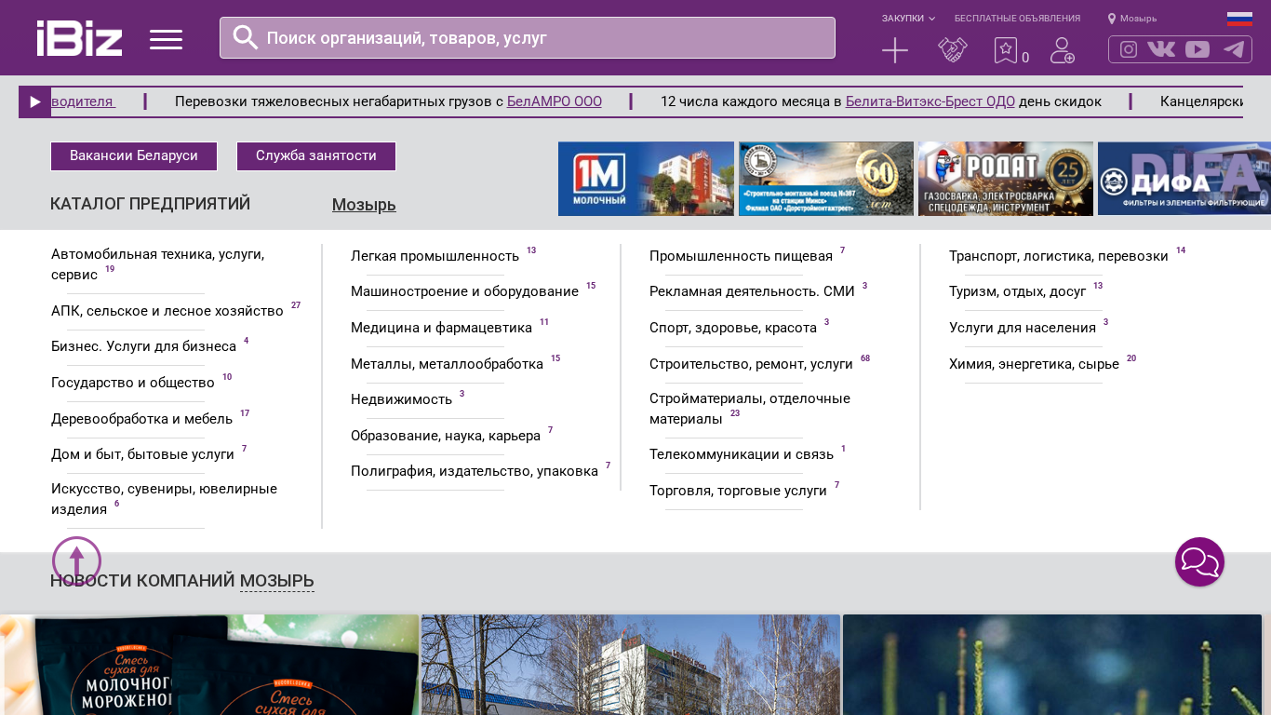Play the news ticker
Viewport: 1271px width, 715px height.
pos(34,102)
